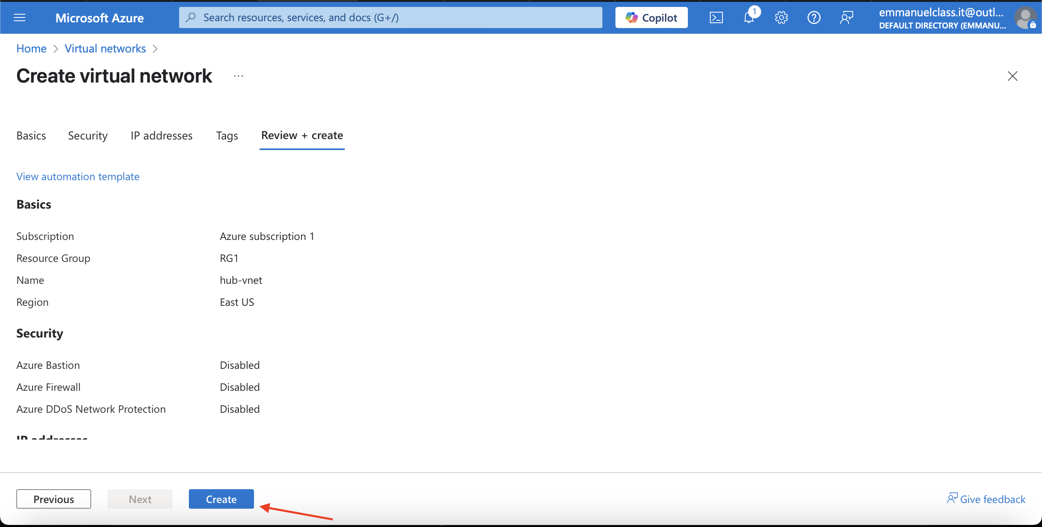Open the notifications bell
The width and height of the screenshot is (1042, 527).
click(x=749, y=17)
